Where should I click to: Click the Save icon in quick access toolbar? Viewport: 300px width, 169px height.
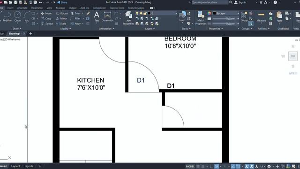click(15, 2)
